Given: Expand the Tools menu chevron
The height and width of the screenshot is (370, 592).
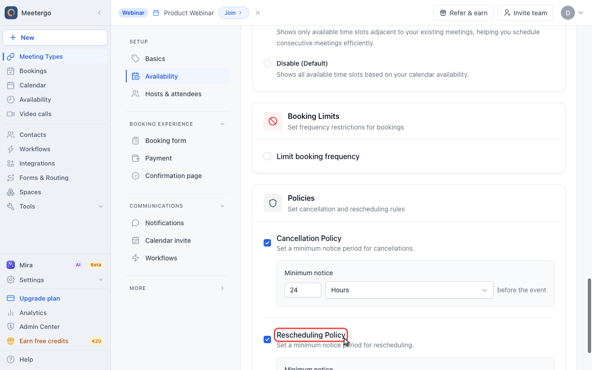Looking at the screenshot, I should 101,206.
